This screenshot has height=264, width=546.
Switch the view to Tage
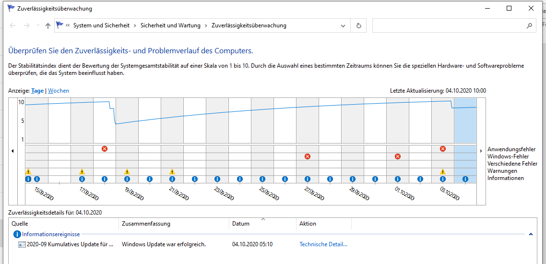37,91
